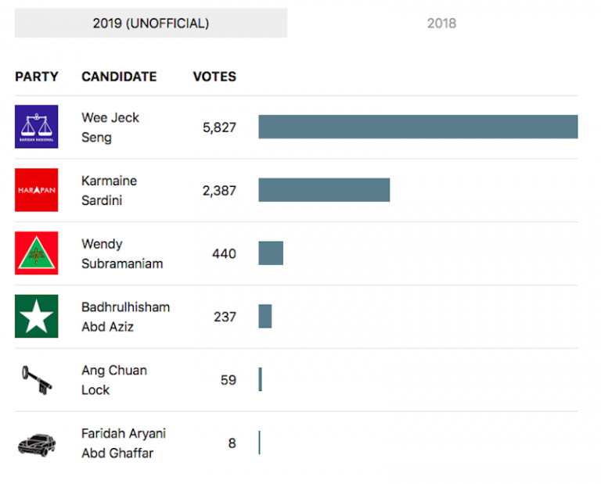The width and height of the screenshot is (601, 484).
Task: Click the key symbol icon
Action: tap(36, 380)
